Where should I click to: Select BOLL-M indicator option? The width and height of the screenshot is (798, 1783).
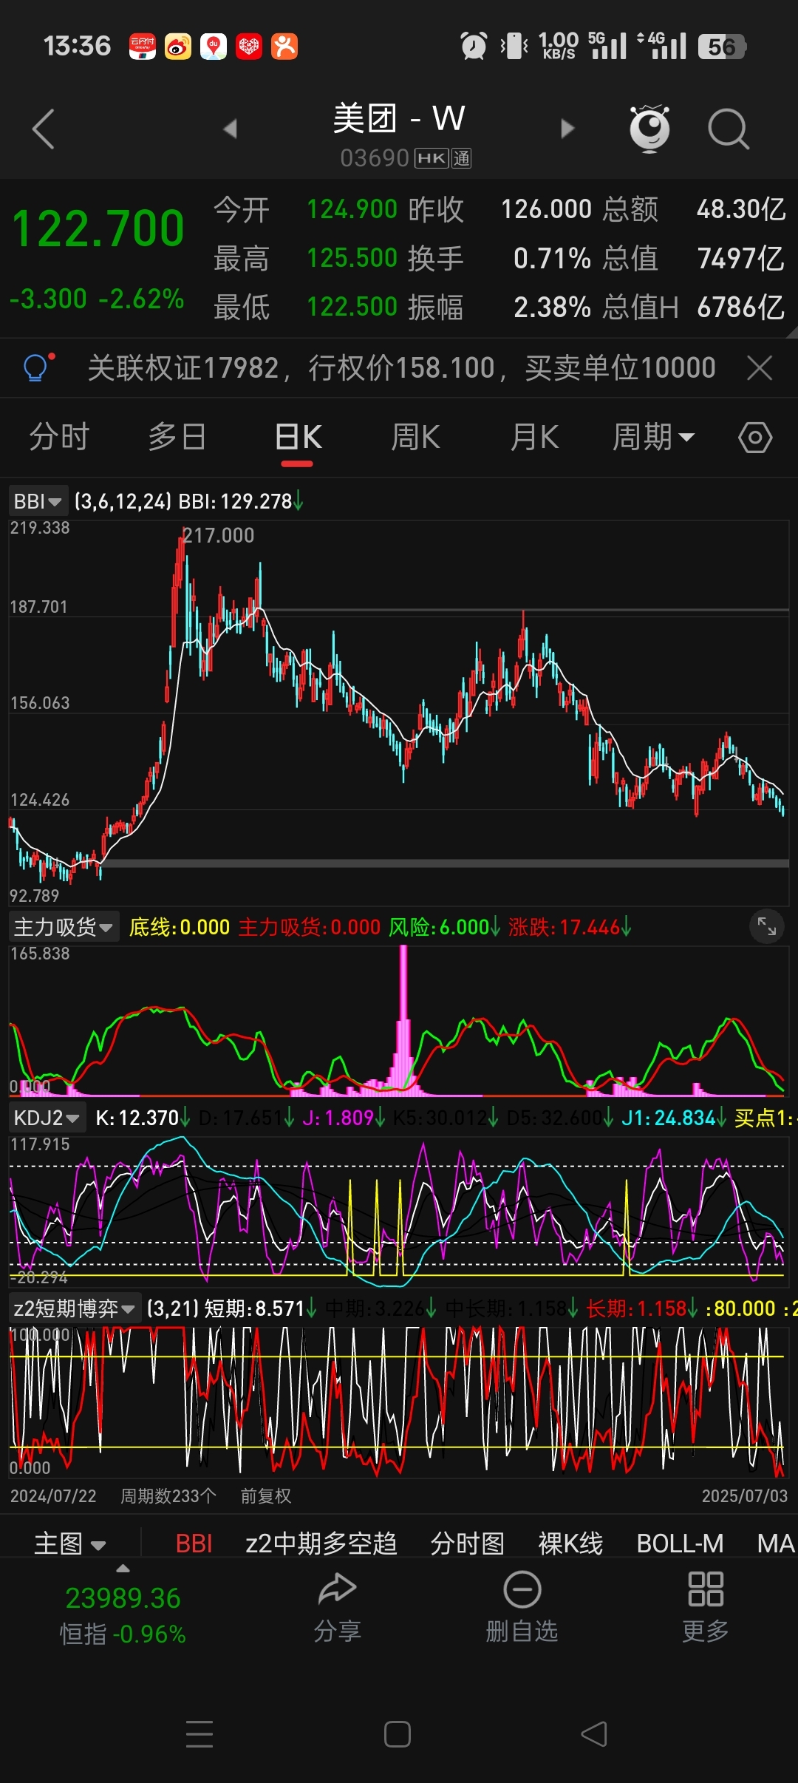click(680, 1543)
